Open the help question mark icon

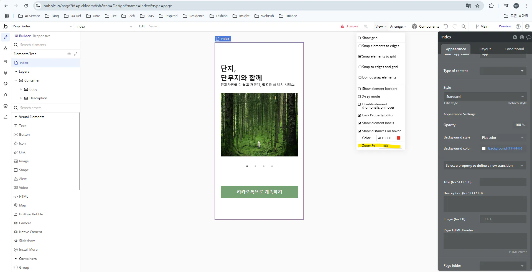[x=518, y=26]
